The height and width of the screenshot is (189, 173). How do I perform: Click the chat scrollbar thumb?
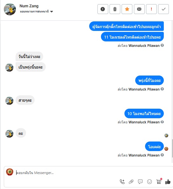[172, 148]
